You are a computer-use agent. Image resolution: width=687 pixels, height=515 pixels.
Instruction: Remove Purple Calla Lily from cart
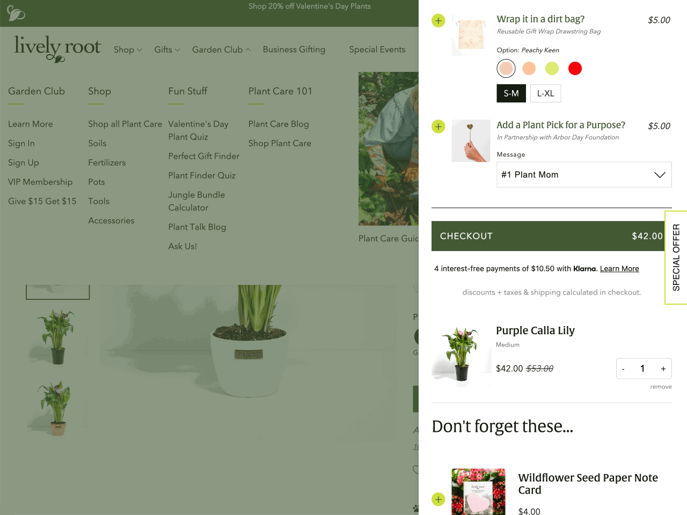click(661, 387)
